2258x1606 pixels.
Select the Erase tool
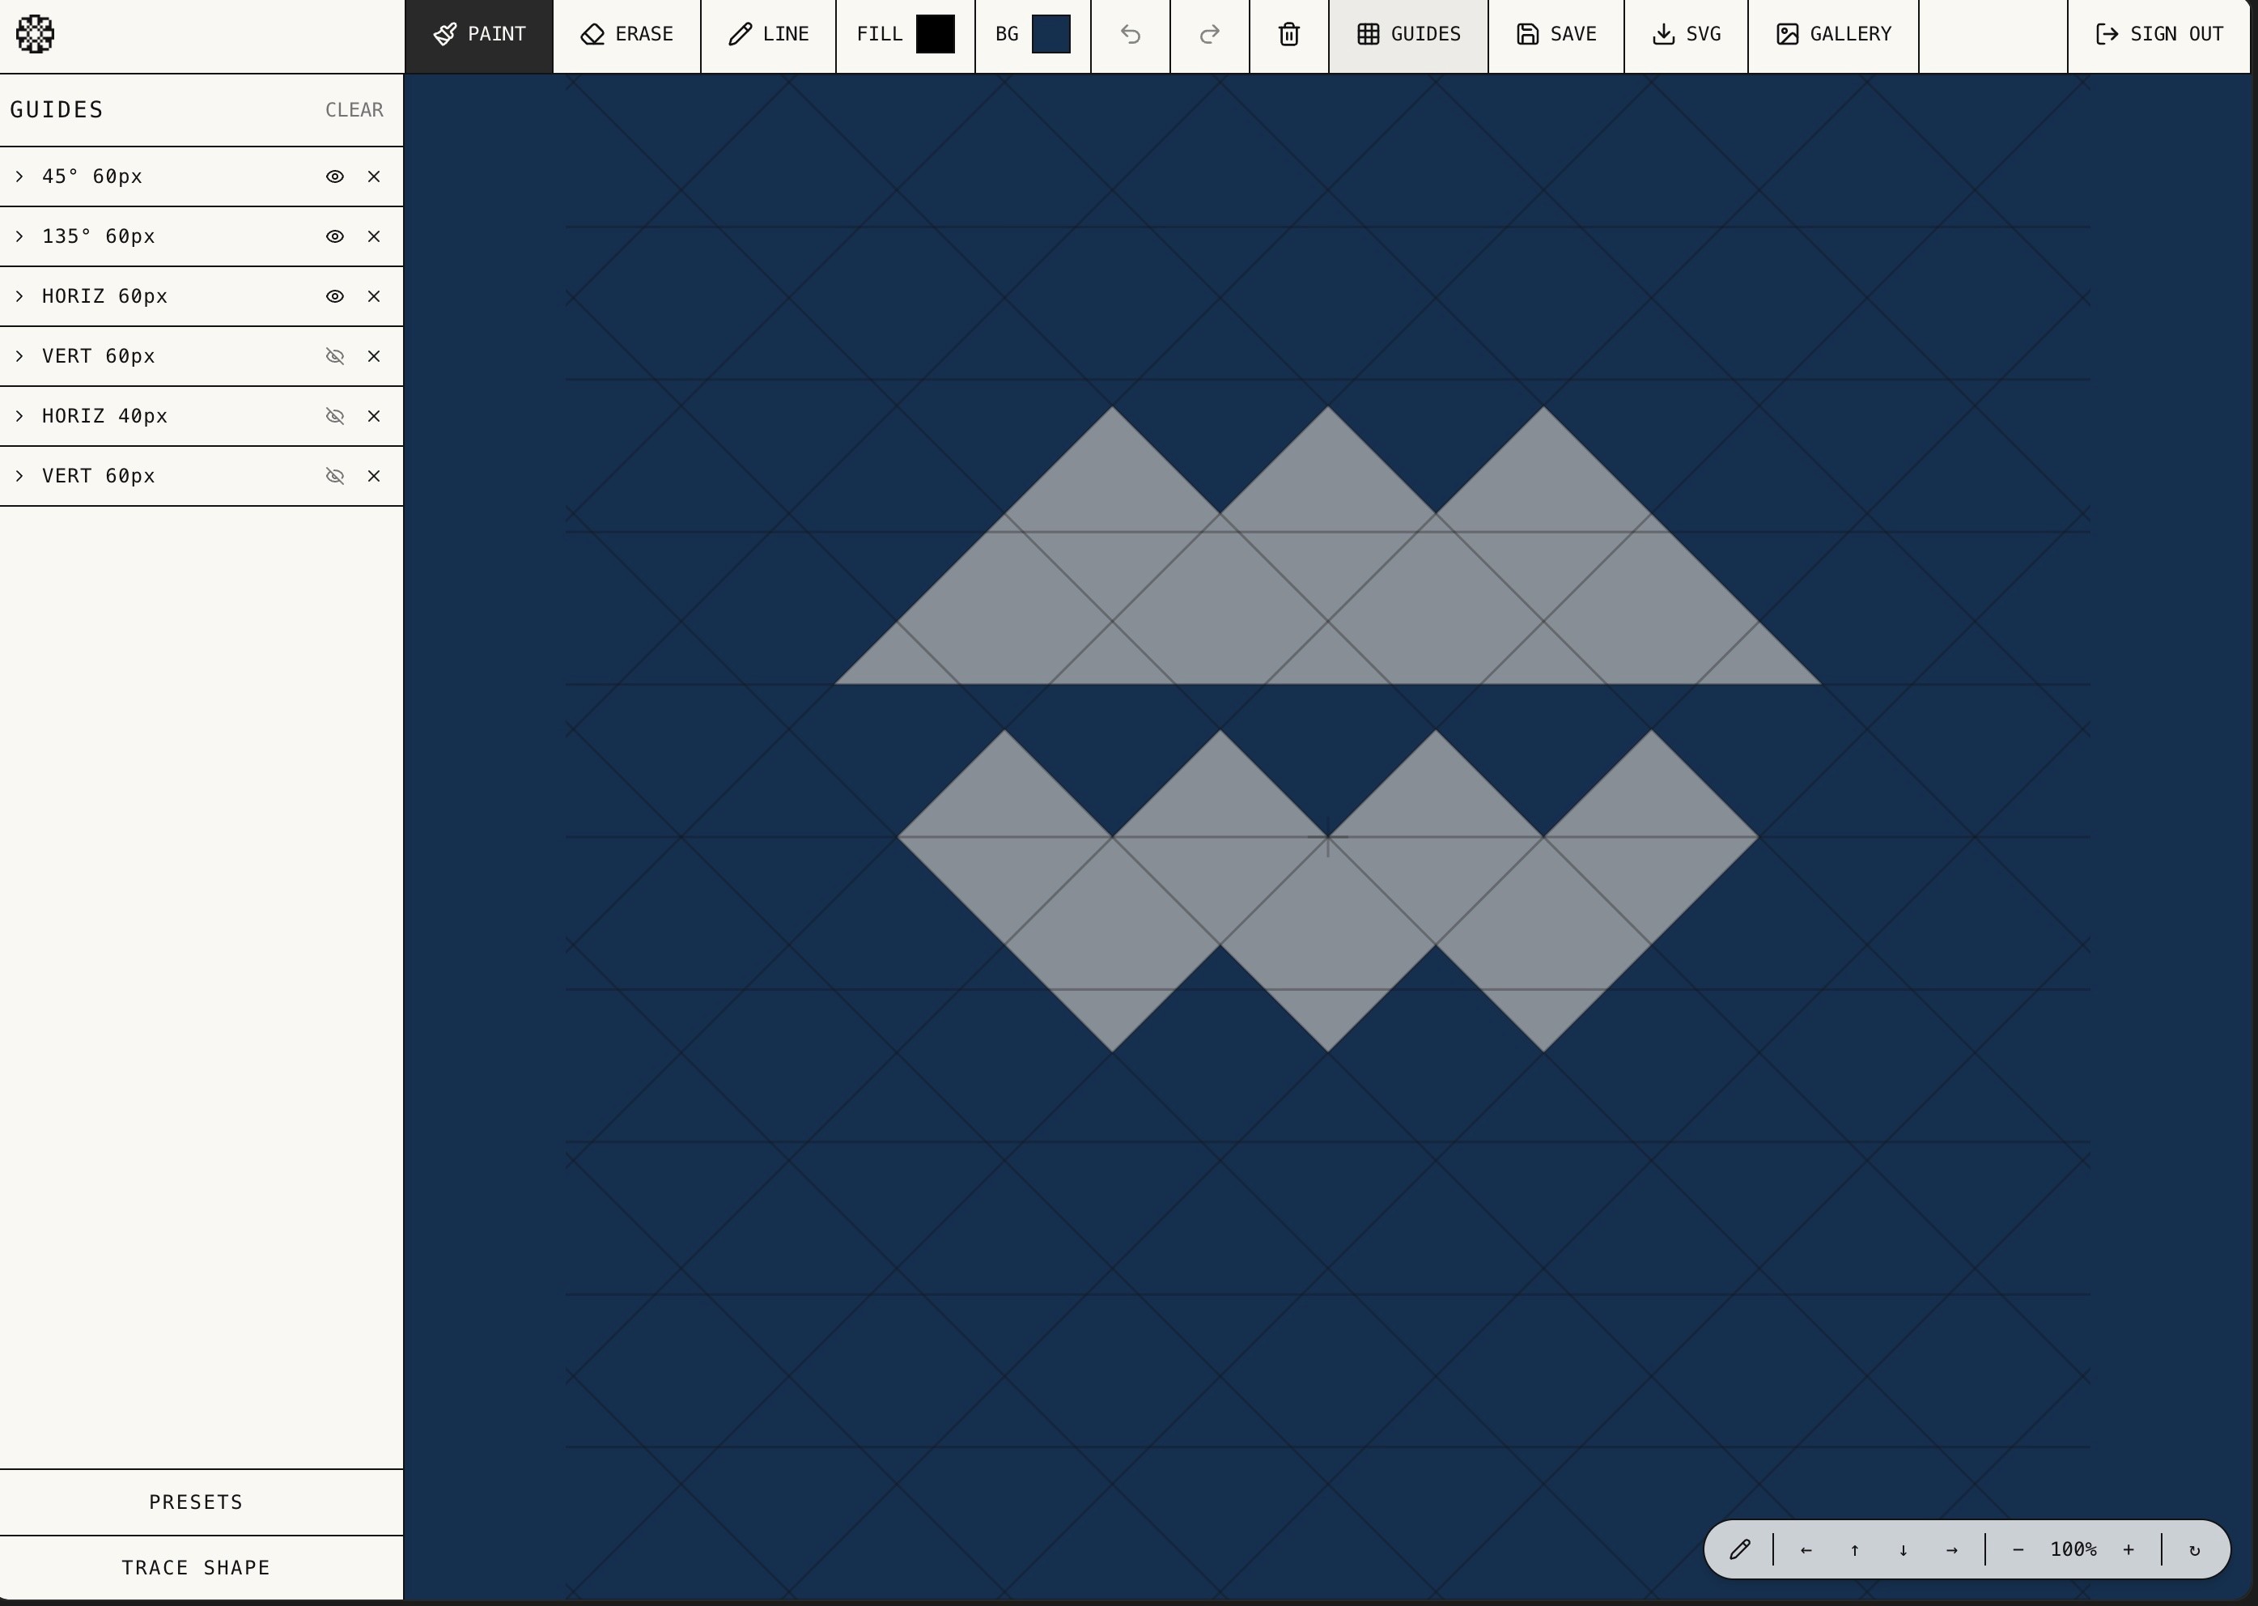626,35
